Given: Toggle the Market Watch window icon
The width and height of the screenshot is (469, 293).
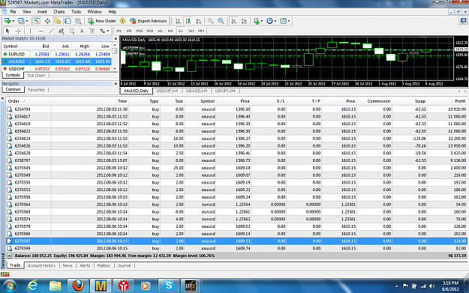Looking at the screenshot, I should pyautogui.click(x=37, y=21).
